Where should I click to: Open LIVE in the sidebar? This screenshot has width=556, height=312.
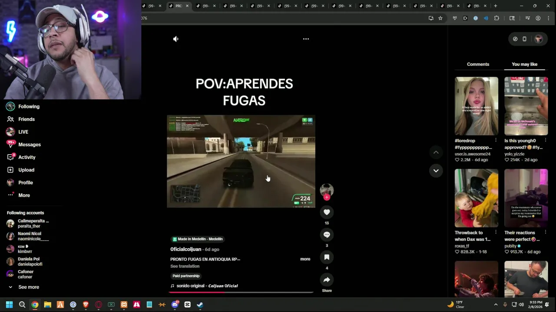[x=23, y=132]
